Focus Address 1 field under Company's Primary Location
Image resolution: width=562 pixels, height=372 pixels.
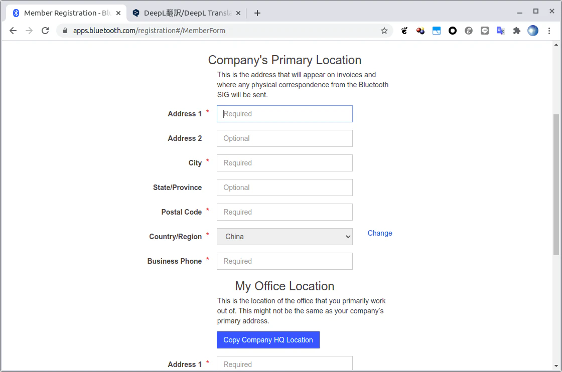coord(285,114)
